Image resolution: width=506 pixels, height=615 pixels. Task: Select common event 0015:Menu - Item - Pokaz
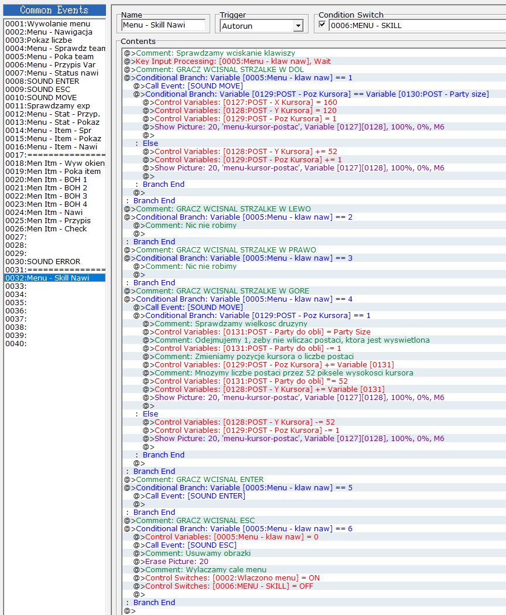[x=54, y=139]
